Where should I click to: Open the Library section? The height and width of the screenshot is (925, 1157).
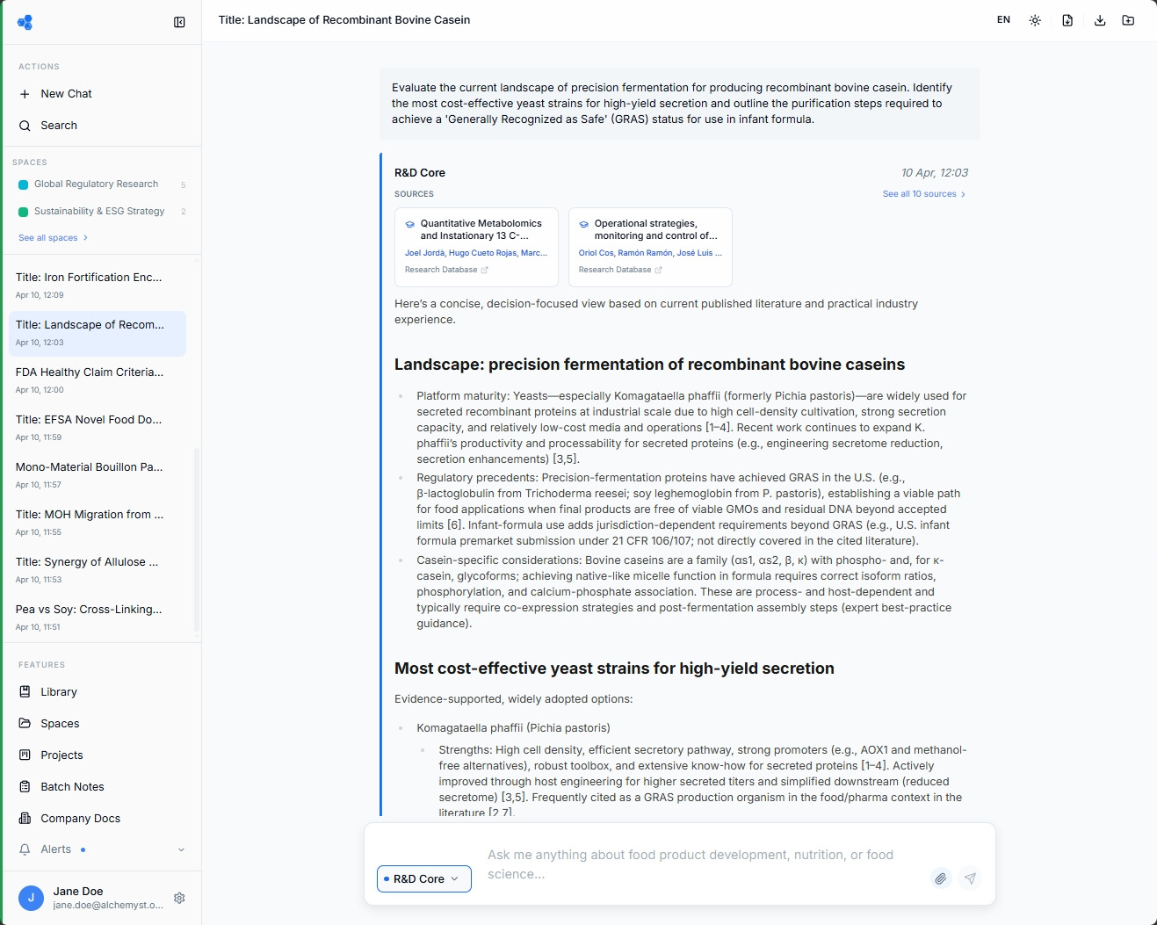(58, 691)
